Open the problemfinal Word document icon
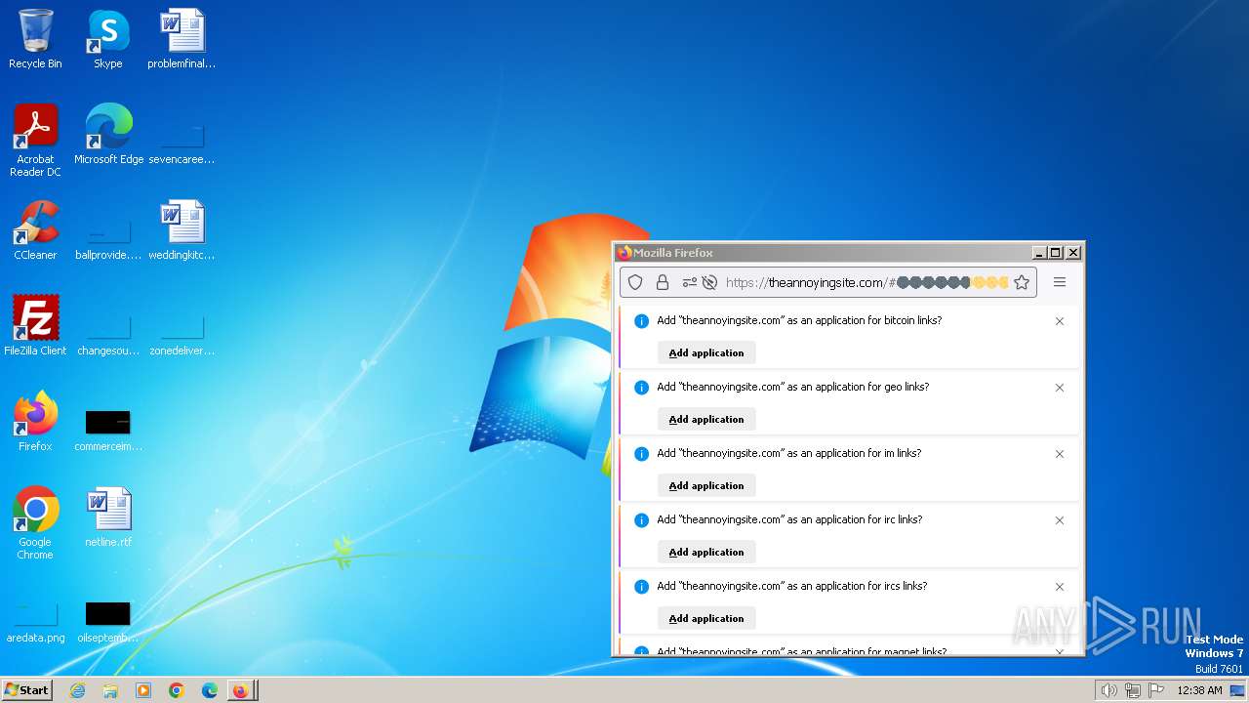 coord(181,39)
